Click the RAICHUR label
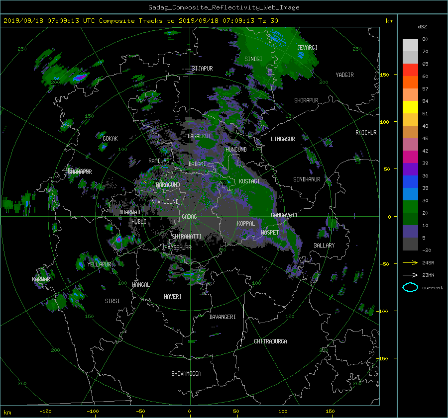Viewport: 448px width, 418px height. click(366, 133)
